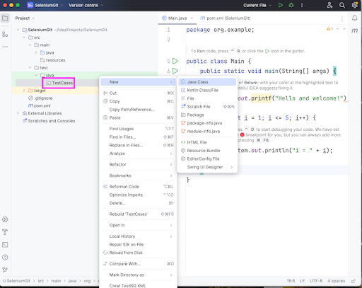Collapse the SeleniumGit root node
Viewport: 362px width, 288px height.
pos(18,30)
